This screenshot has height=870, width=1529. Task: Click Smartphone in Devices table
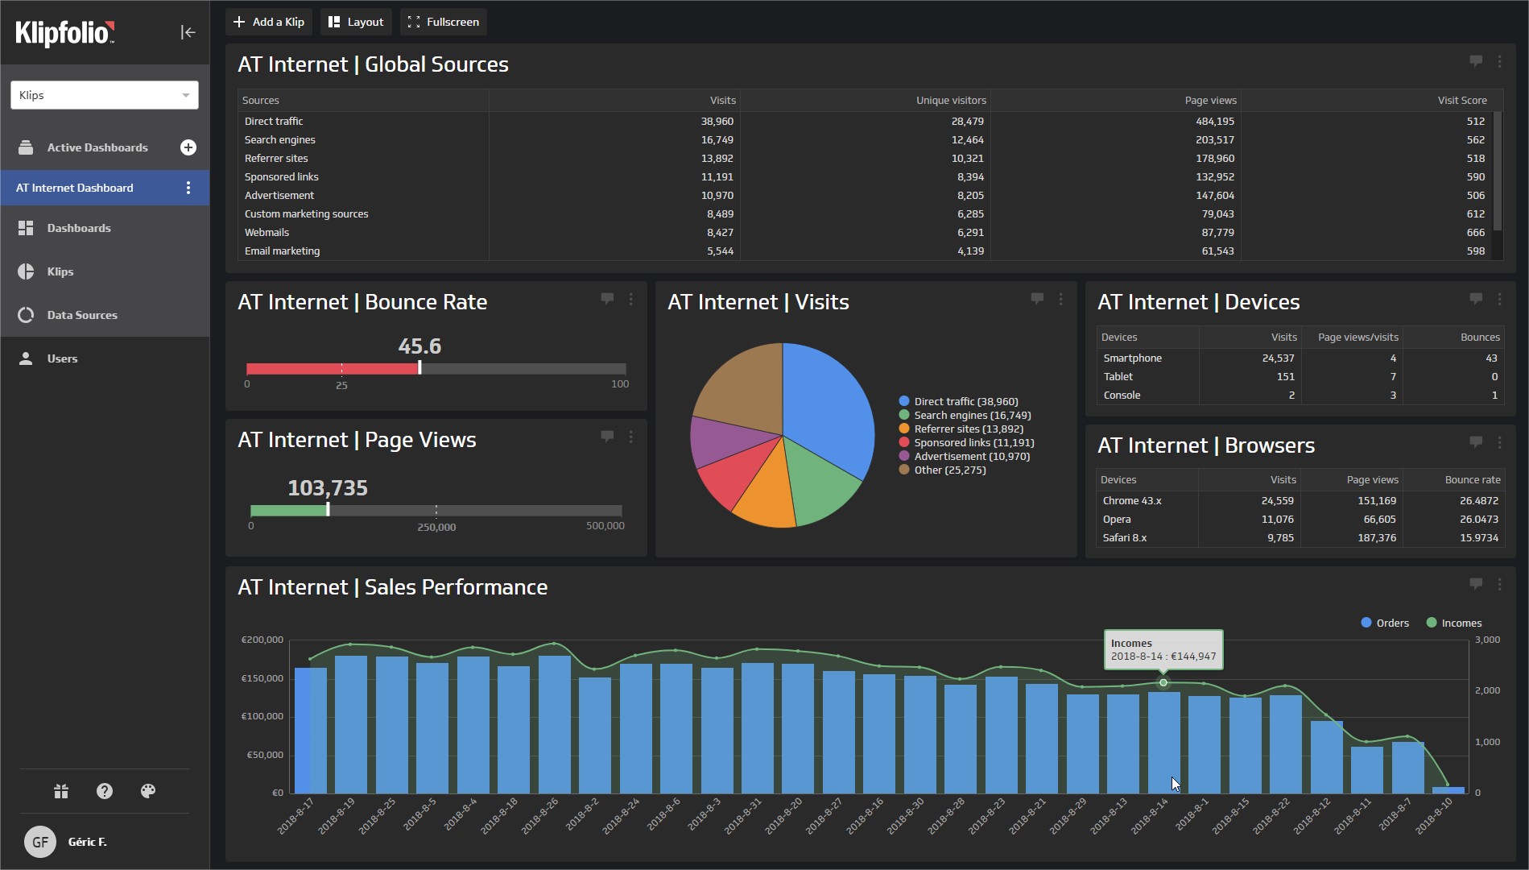1132,358
